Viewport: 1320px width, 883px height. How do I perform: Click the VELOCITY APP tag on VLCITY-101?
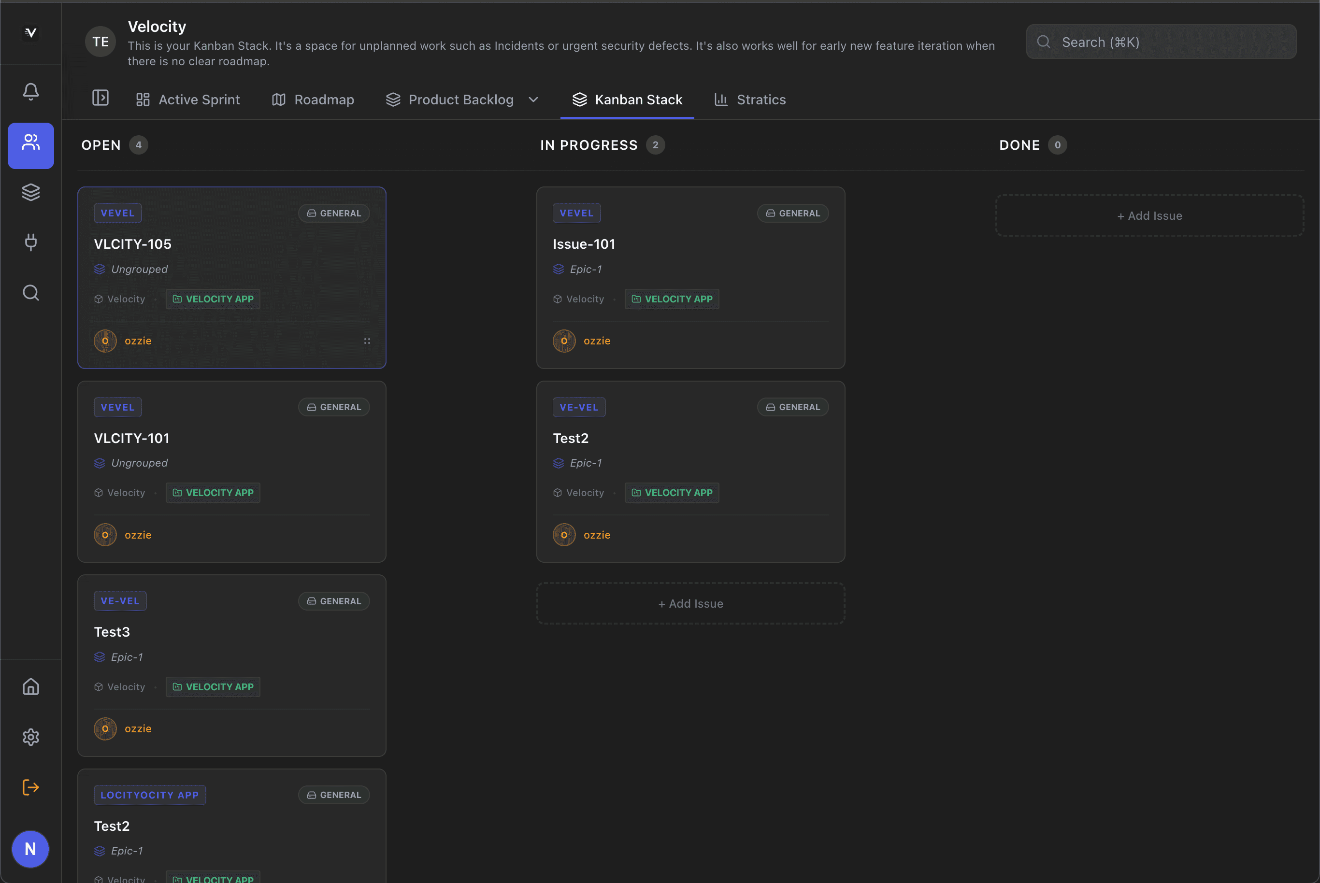click(213, 492)
